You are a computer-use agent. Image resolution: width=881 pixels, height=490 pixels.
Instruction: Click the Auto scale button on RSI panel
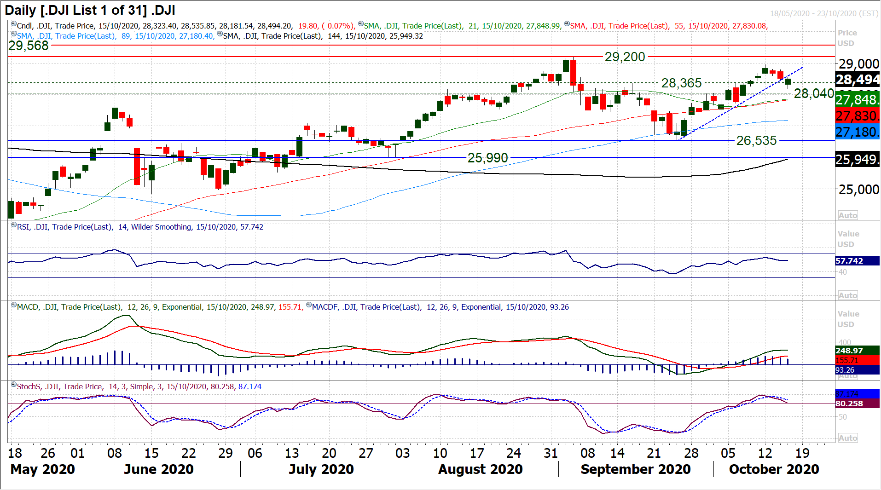(x=848, y=295)
